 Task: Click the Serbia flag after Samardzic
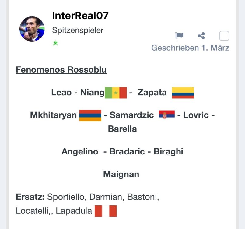click(x=167, y=115)
